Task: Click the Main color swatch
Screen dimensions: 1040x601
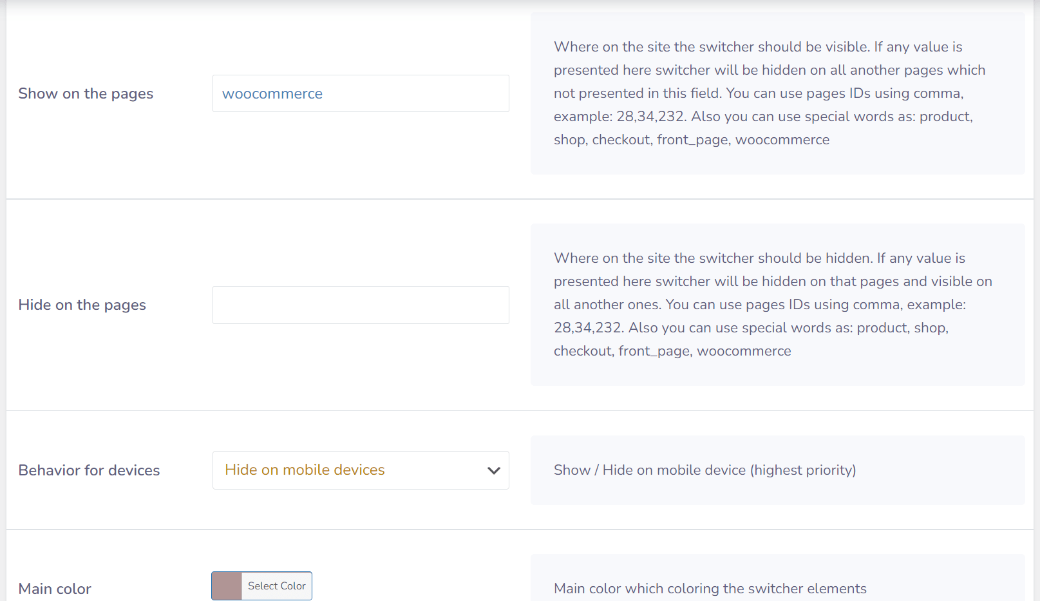Action: (x=227, y=586)
